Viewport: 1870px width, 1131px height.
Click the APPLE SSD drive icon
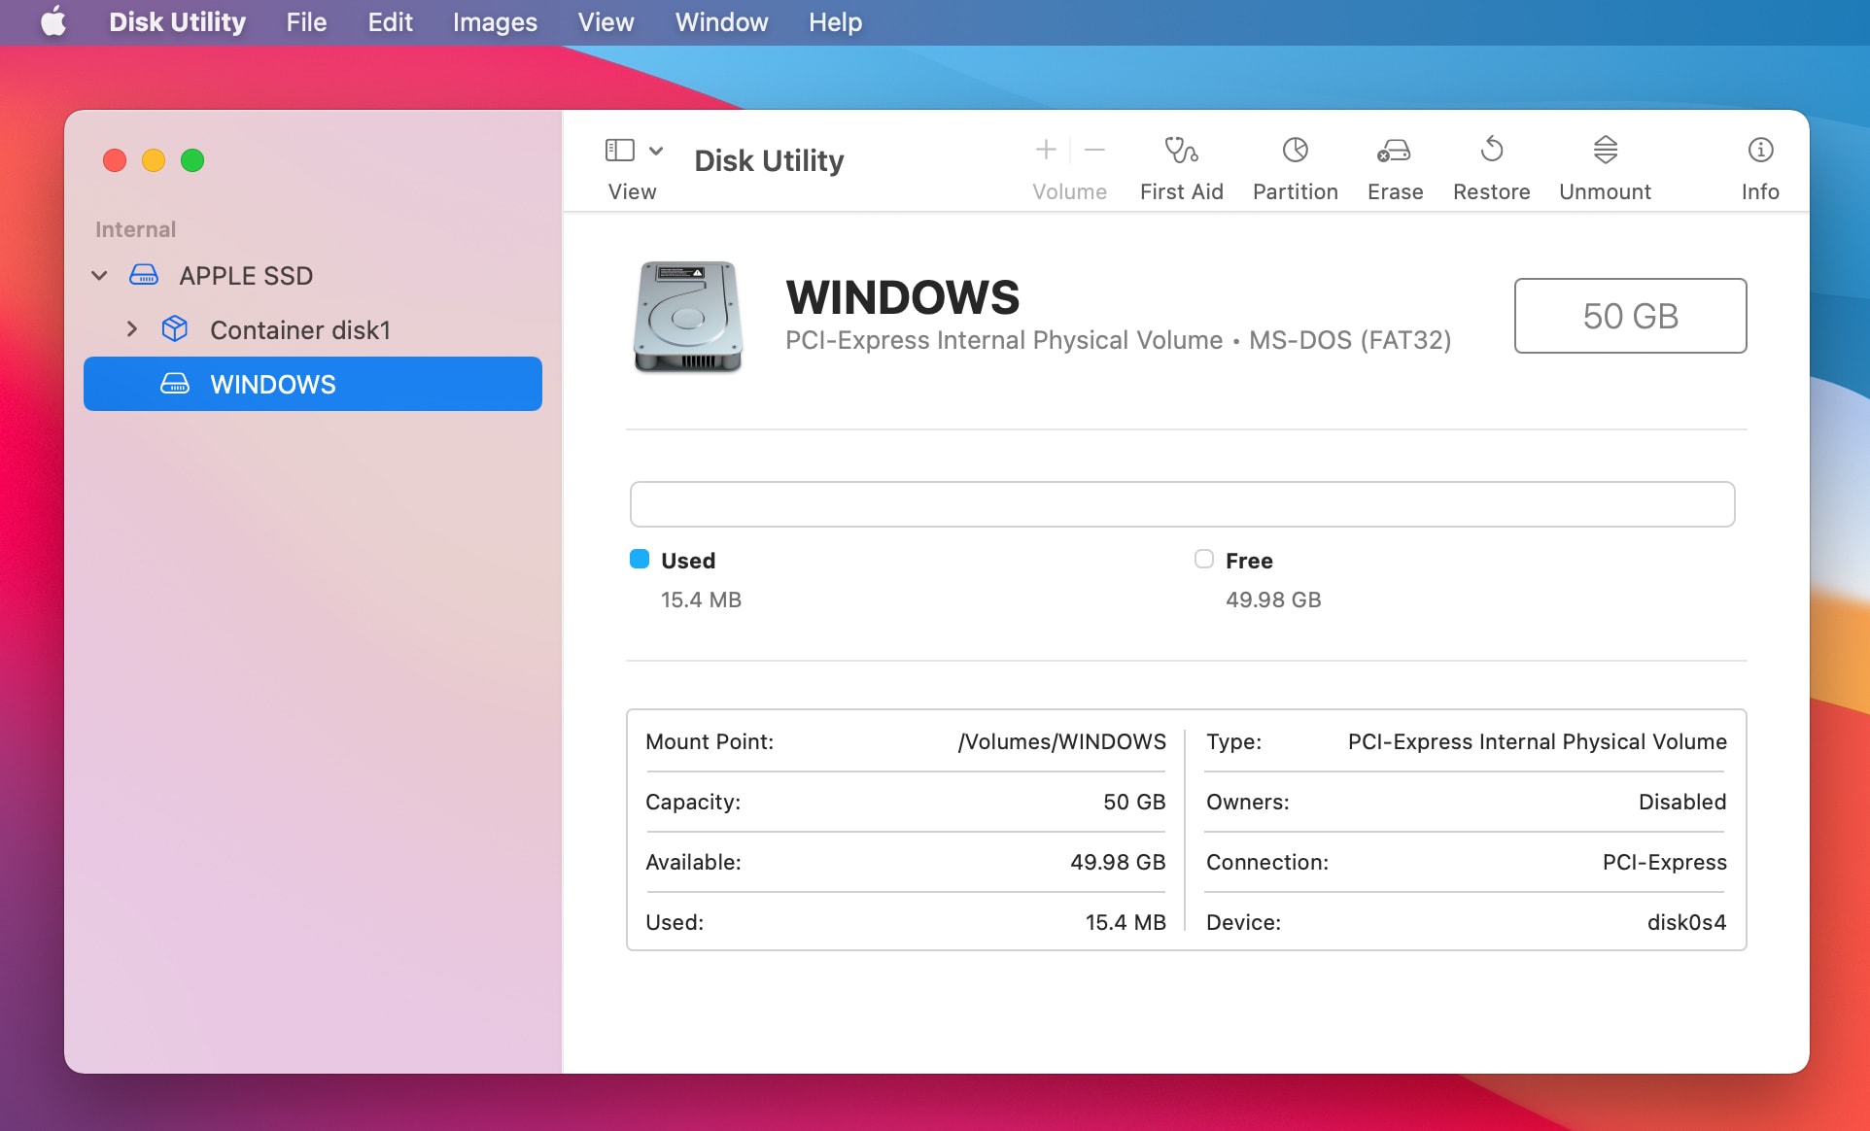click(x=144, y=275)
